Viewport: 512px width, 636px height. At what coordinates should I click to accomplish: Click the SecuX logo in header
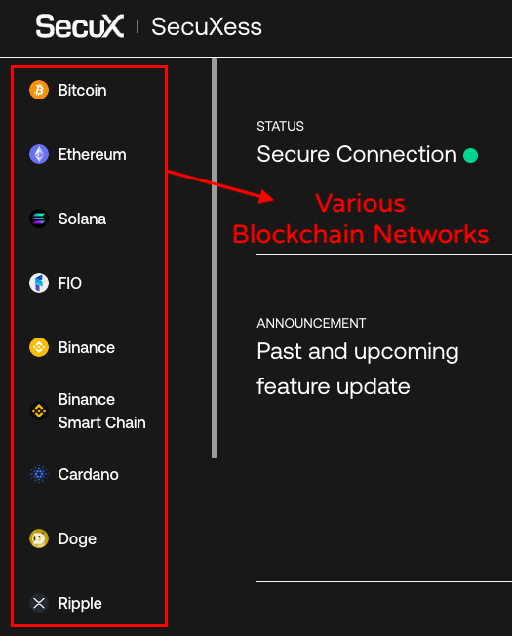click(x=79, y=26)
